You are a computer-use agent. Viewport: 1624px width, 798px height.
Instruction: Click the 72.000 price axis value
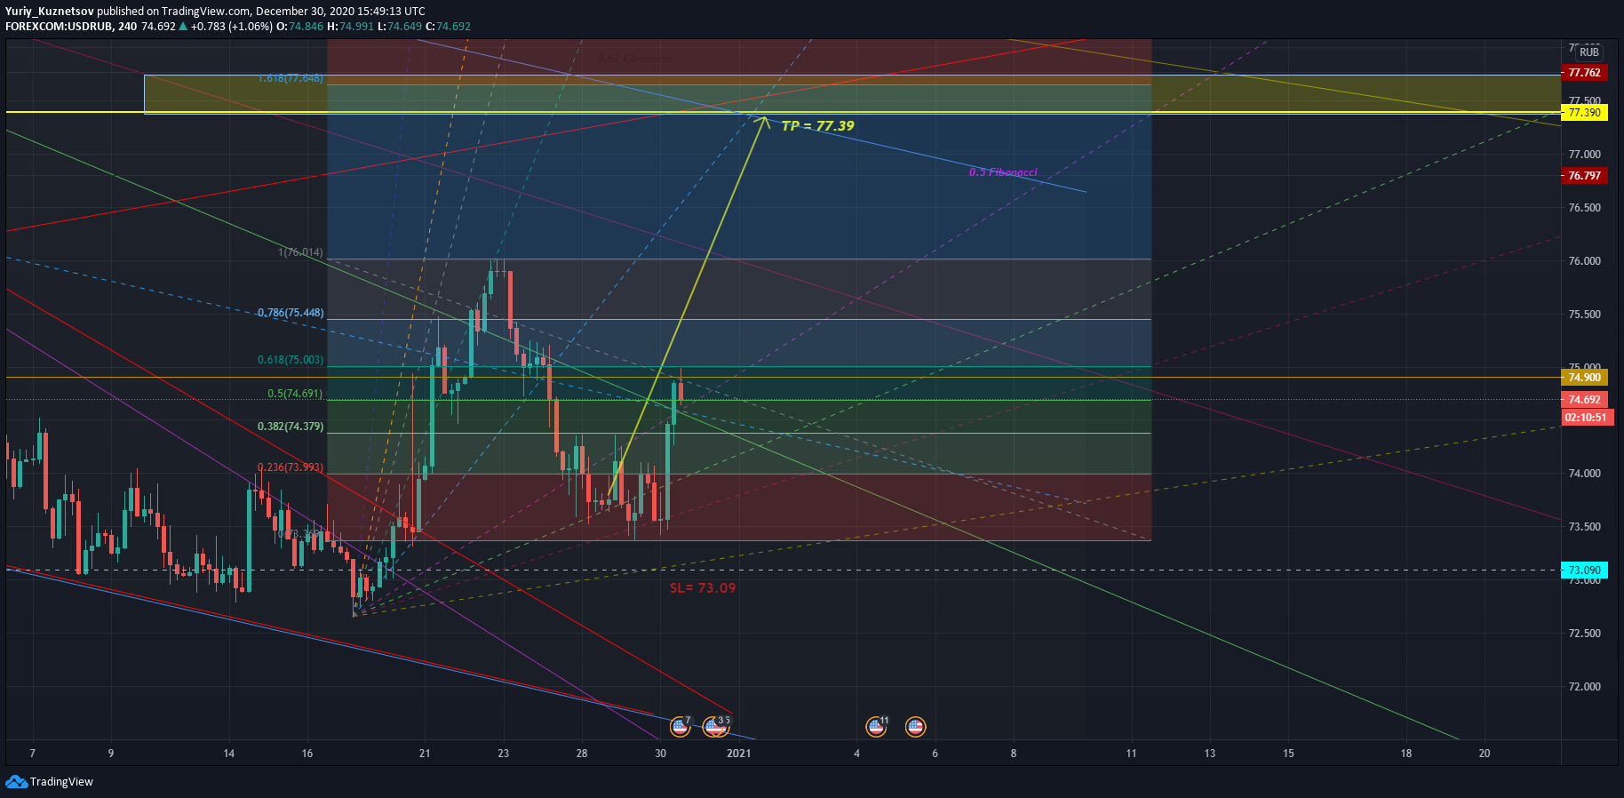1584,687
